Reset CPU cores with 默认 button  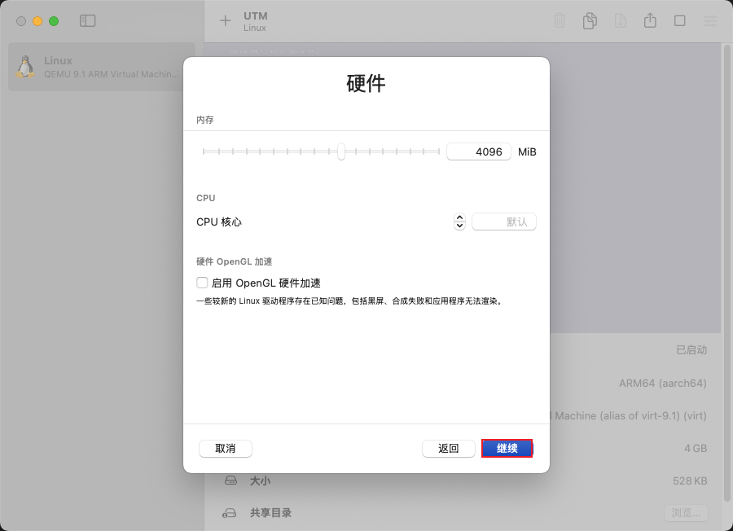pyautogui.click(x=503, y=221)
